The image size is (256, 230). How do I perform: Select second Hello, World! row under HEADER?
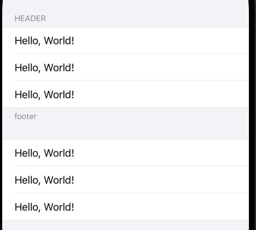(x=125, y=67)
